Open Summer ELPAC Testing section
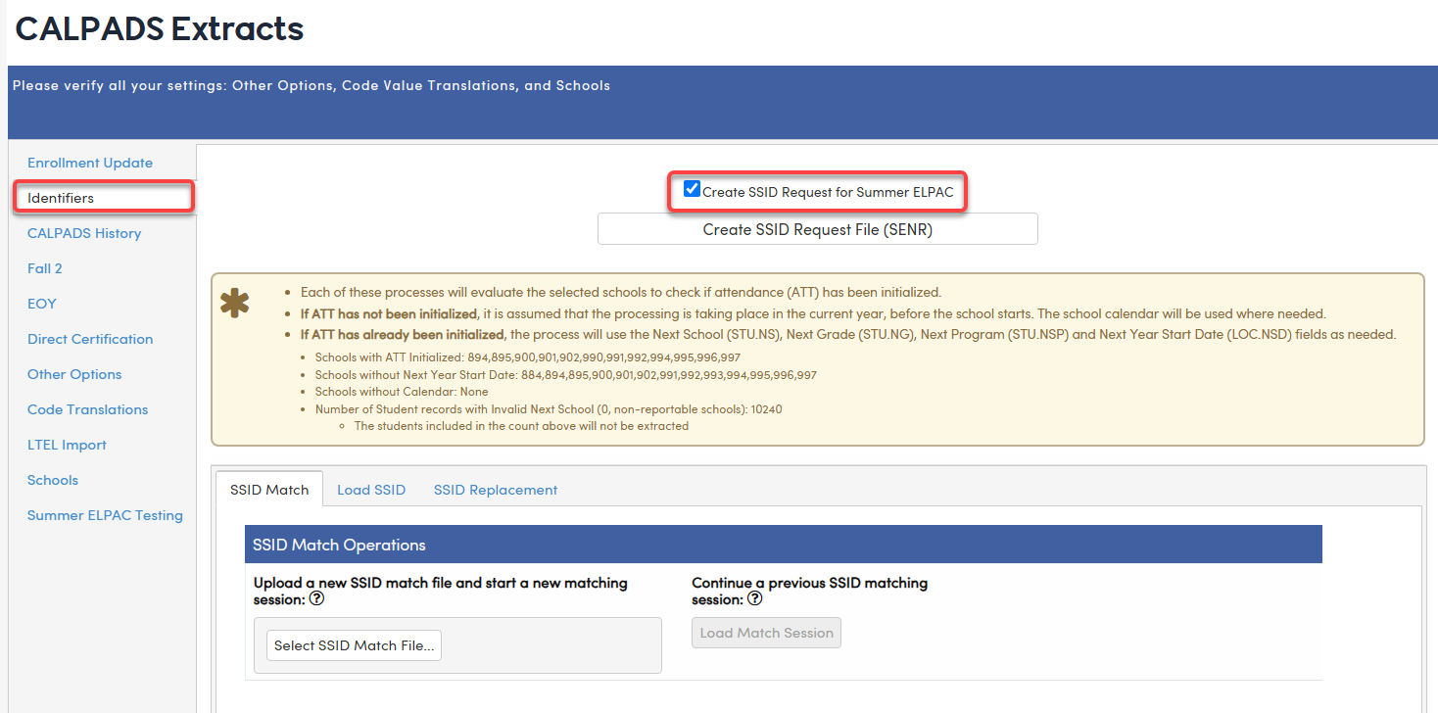 pos(105,515)
